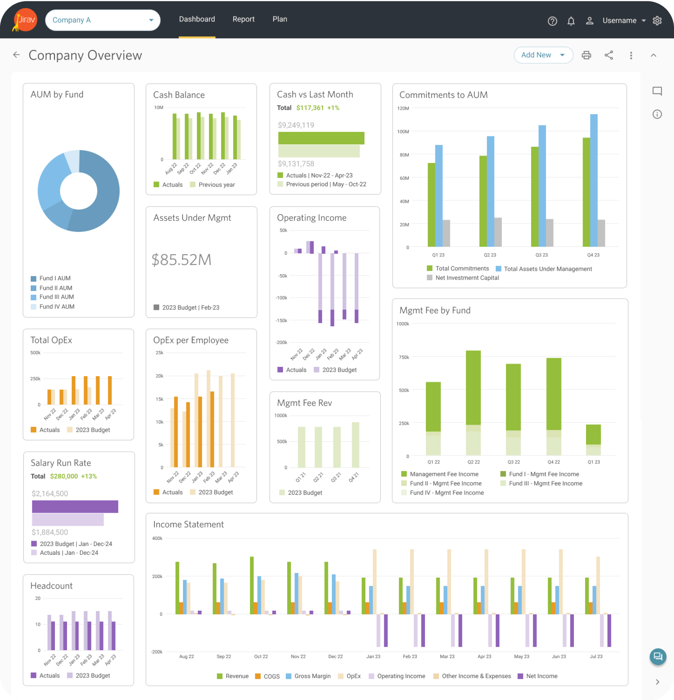The height and width of the screenshot is (700, 674).
Task: Click the Jirav logo
Action: coord(25,20)
